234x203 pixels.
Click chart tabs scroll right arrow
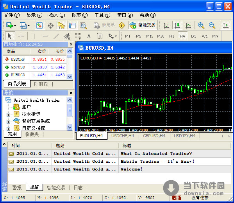tap(229, 136)
